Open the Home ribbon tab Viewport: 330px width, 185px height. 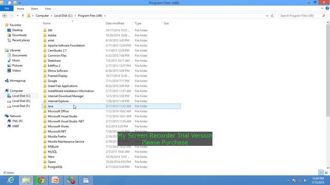pyautogui.click(x=21, y=9)
